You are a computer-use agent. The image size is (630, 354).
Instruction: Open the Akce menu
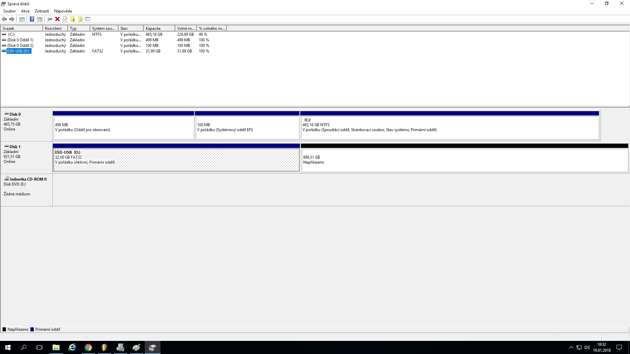point(25,11)
